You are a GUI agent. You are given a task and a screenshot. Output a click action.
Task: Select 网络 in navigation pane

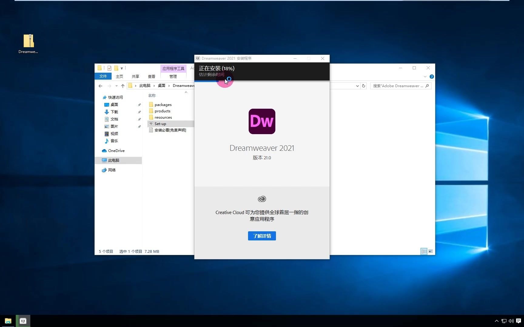point(112,170)
